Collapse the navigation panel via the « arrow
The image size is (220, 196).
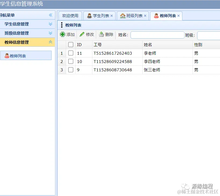click(x=51, y=15)
